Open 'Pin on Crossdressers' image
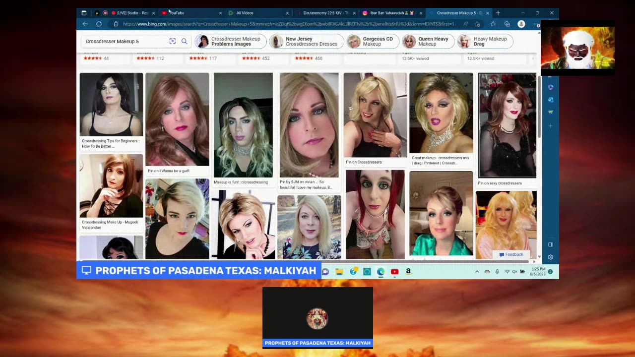 [x=375, y=115]
